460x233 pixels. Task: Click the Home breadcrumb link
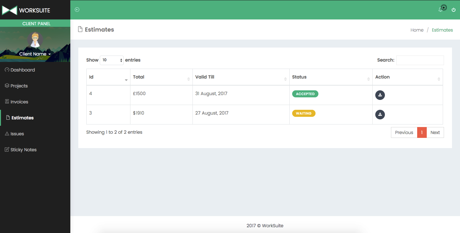pos(417,30)
